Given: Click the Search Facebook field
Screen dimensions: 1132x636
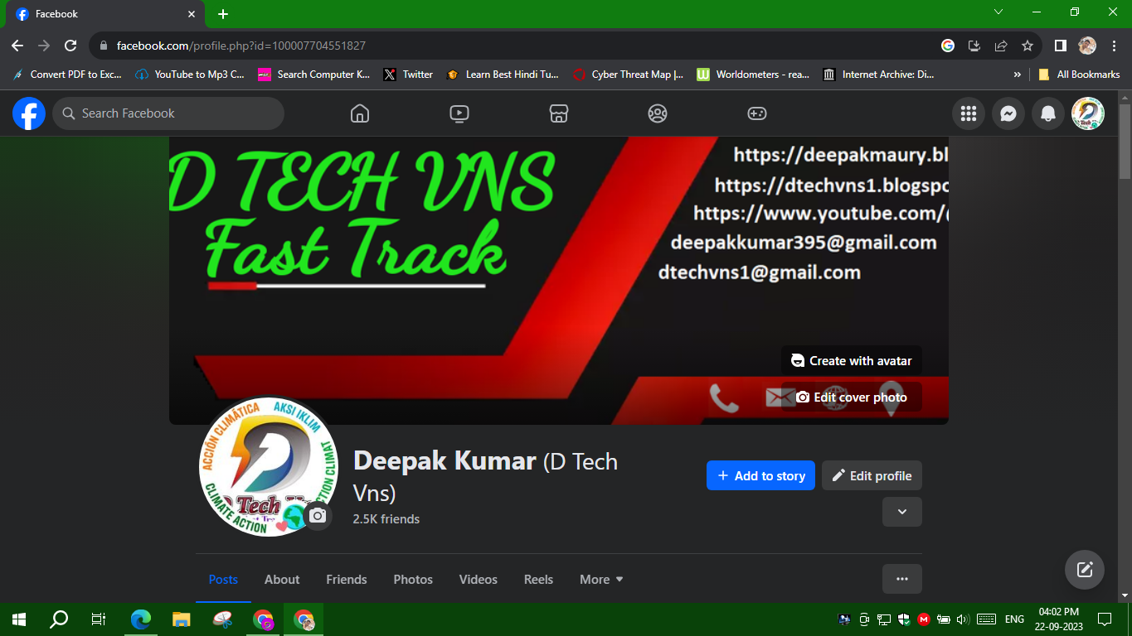Looking at the screenshot, I should (x=168, y=113).
